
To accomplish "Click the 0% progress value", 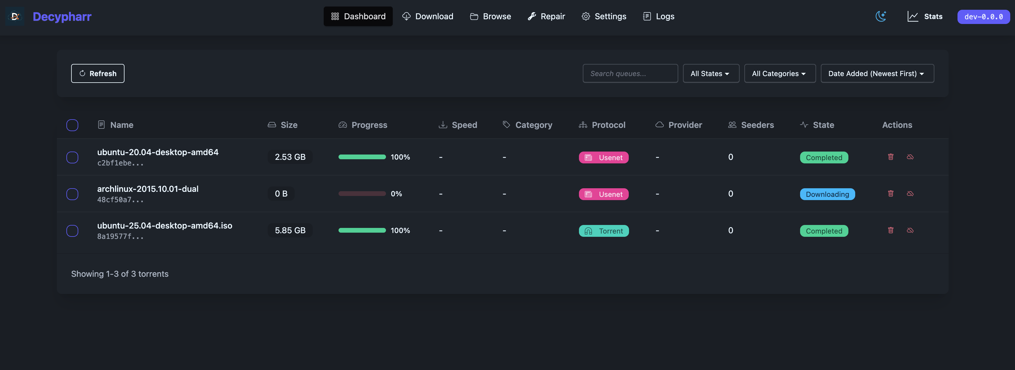I will coord(396,194).
